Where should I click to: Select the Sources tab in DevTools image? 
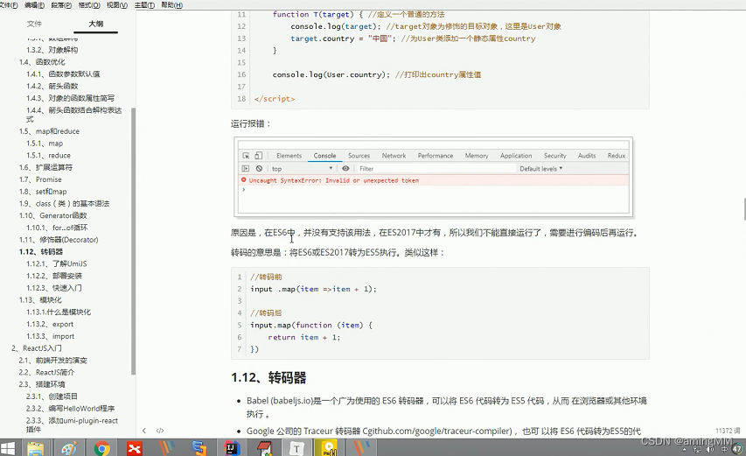[359, 156]
